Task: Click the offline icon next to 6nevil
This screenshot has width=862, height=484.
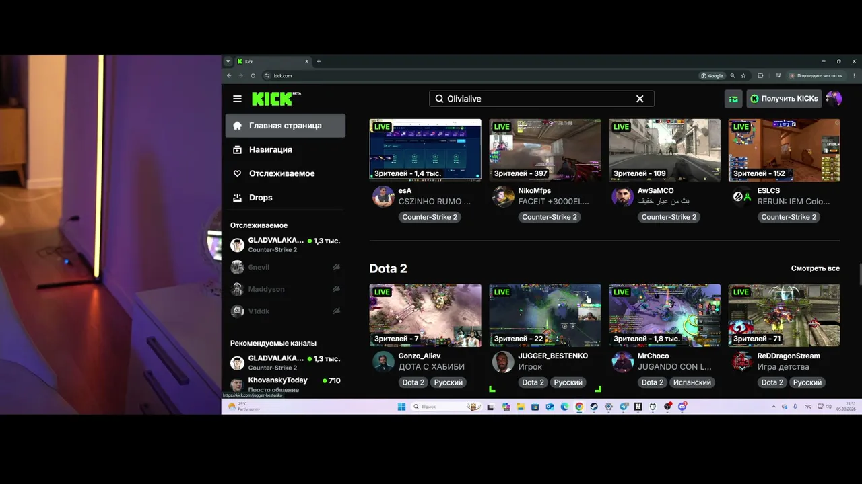Action: 336,267
